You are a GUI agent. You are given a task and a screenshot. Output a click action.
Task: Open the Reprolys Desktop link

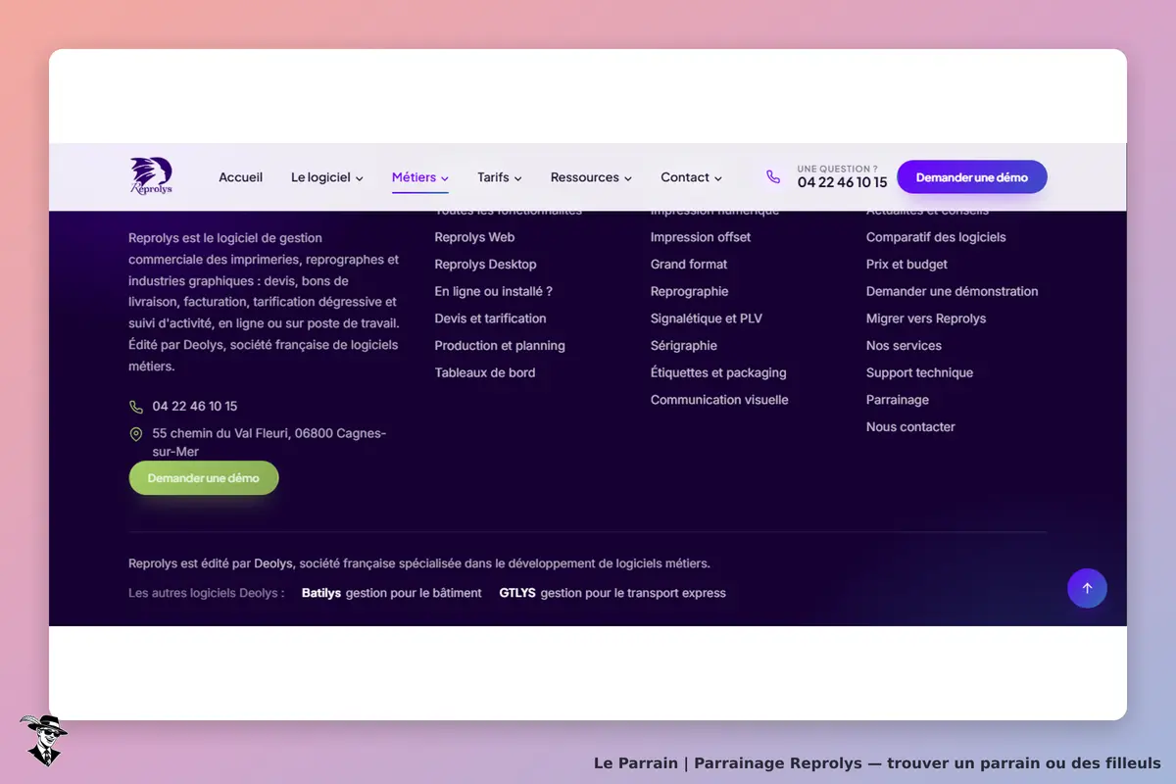tap(485, 265)
